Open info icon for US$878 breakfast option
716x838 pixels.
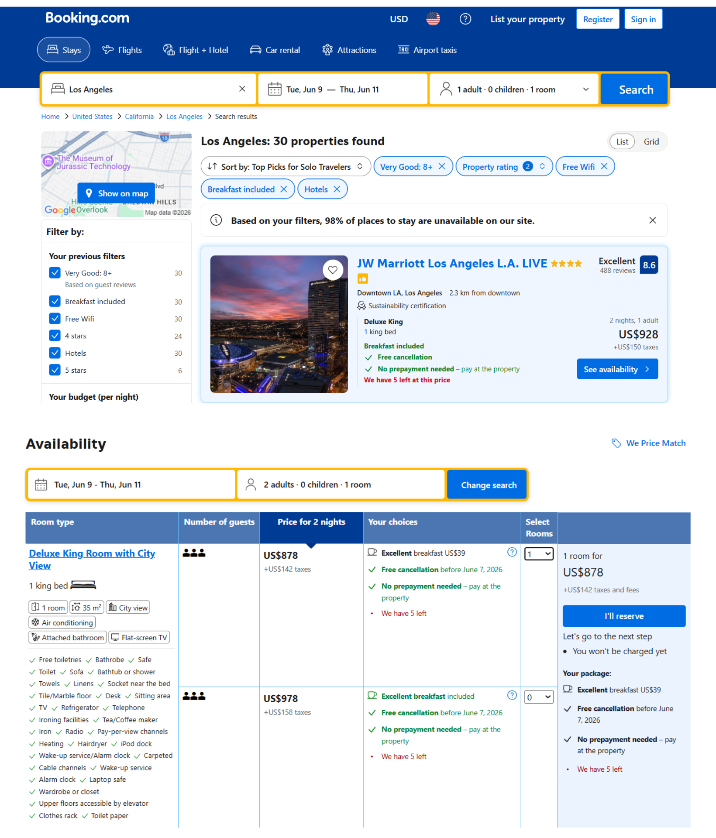(x=512, y=553)
